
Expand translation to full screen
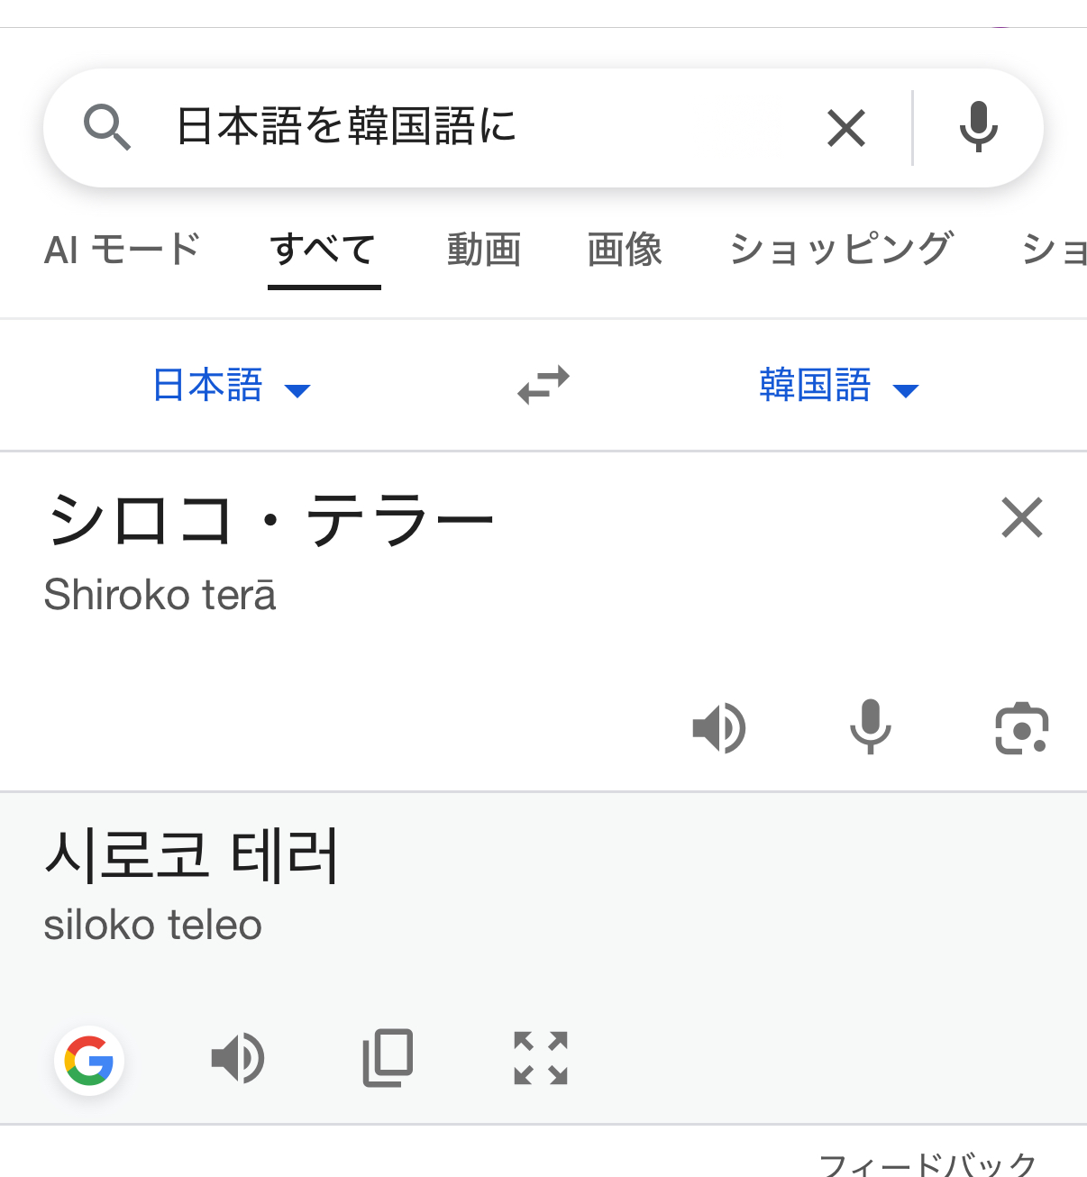541,1058
